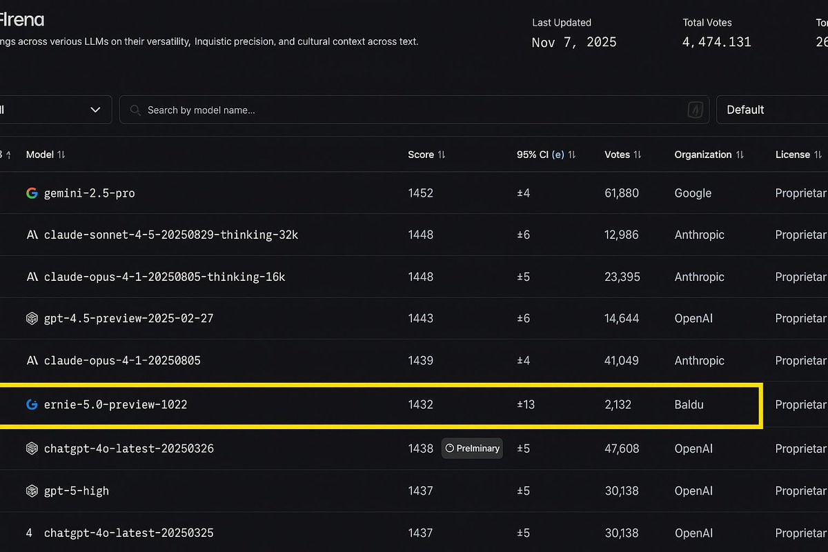This screenshot has width=828, height=552.
Task: Click the OpenAI logo beside gpt-4.5-preview-2025-02-27
Action: coord(32,319)
